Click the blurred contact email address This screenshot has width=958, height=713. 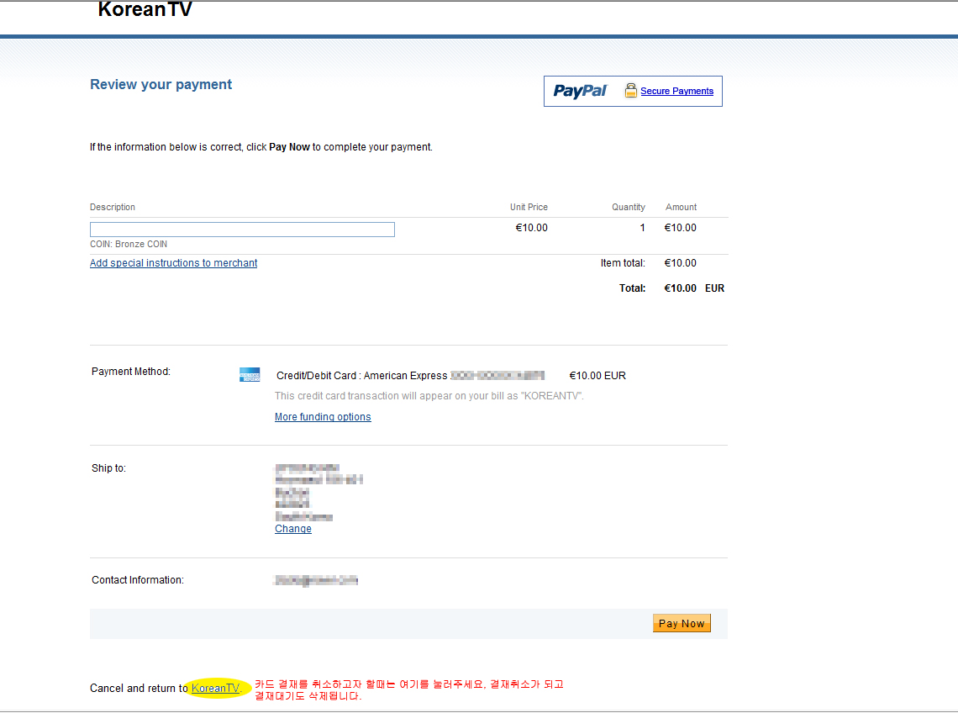click(x=316, y=580)
